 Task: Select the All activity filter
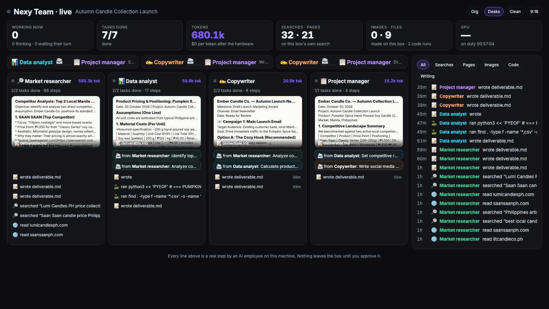point(423,65)
